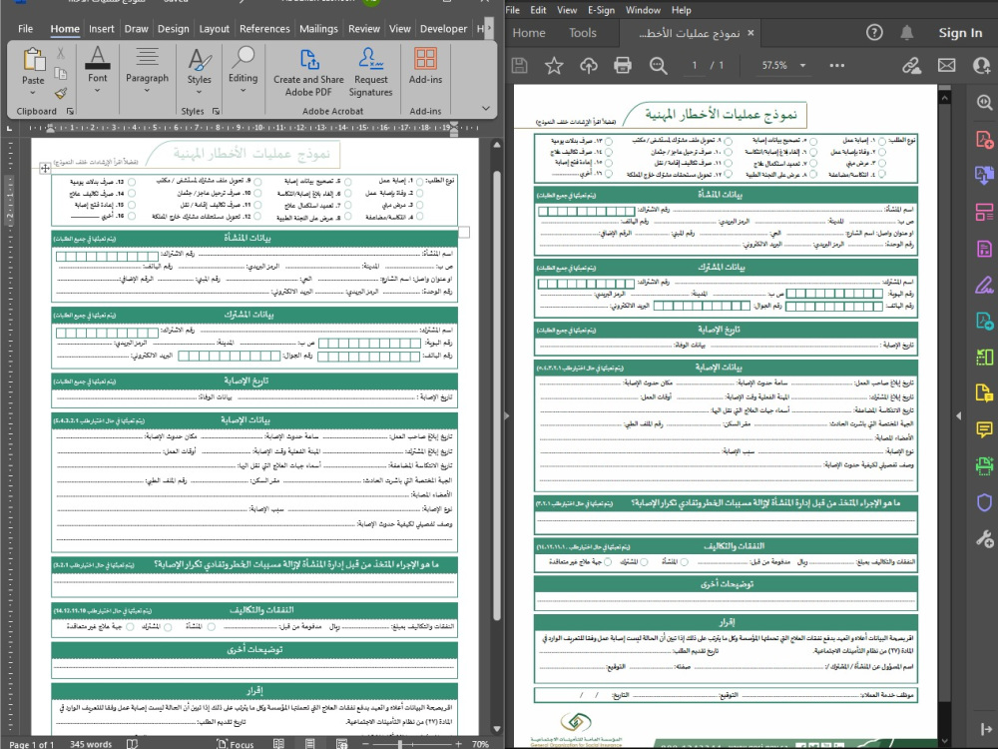This screenshot has width=998, height=749.
Task: Click the email envelope icon in Acrobat
Action: [946, 65]
